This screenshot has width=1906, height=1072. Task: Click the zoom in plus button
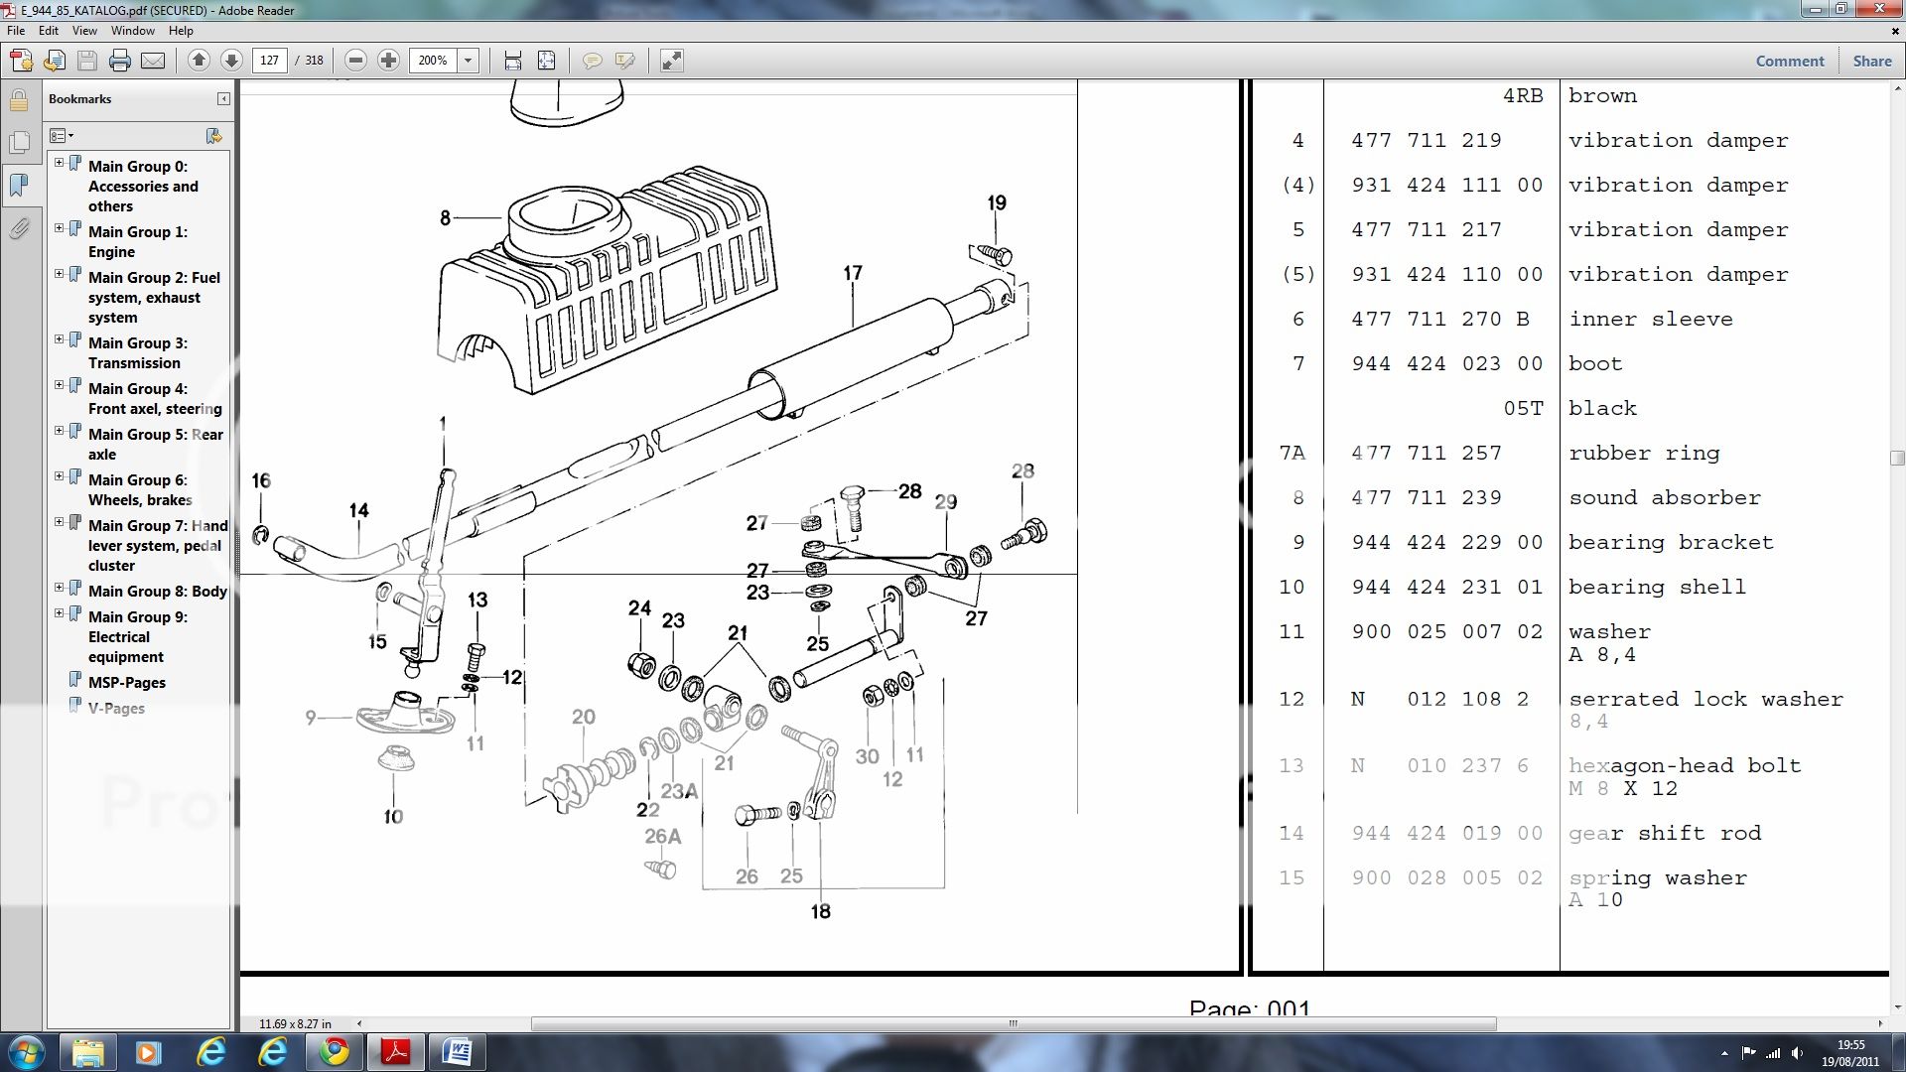388,61
